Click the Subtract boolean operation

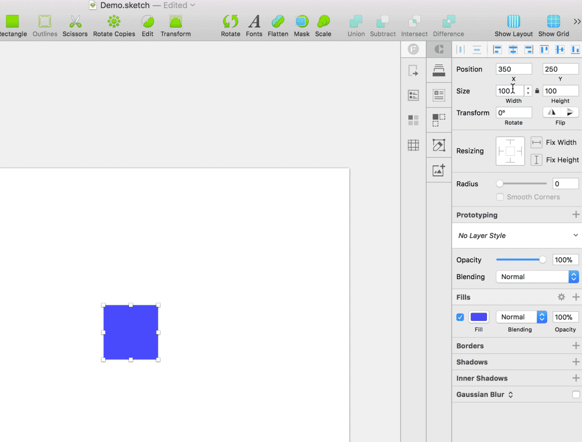point(383,21)
